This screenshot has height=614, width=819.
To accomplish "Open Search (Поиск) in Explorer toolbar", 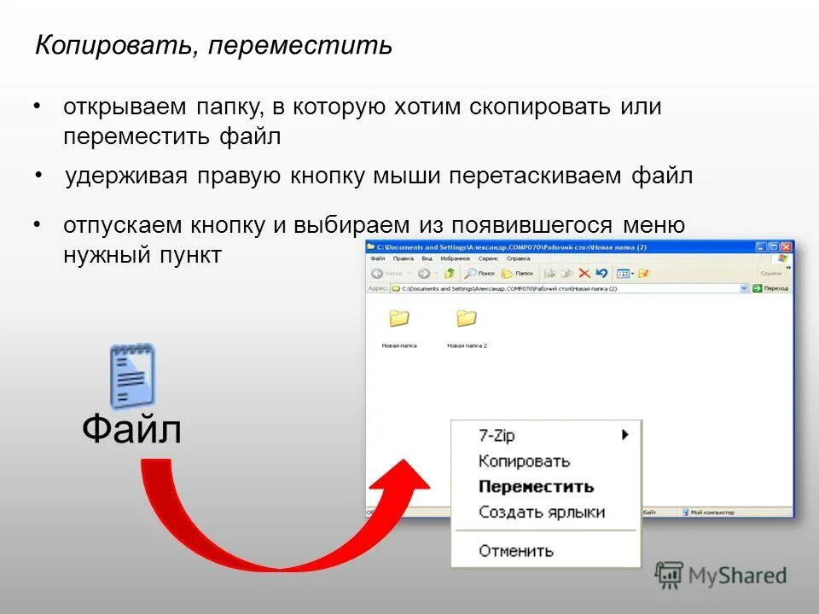I will click(479, 273).
